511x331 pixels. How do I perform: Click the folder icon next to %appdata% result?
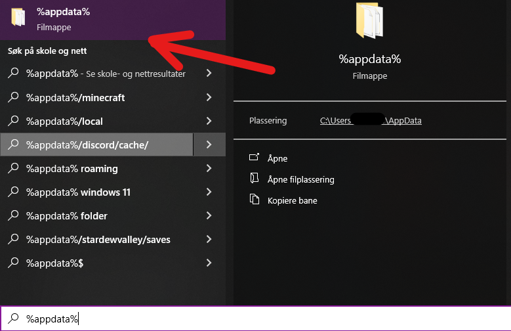18,17
